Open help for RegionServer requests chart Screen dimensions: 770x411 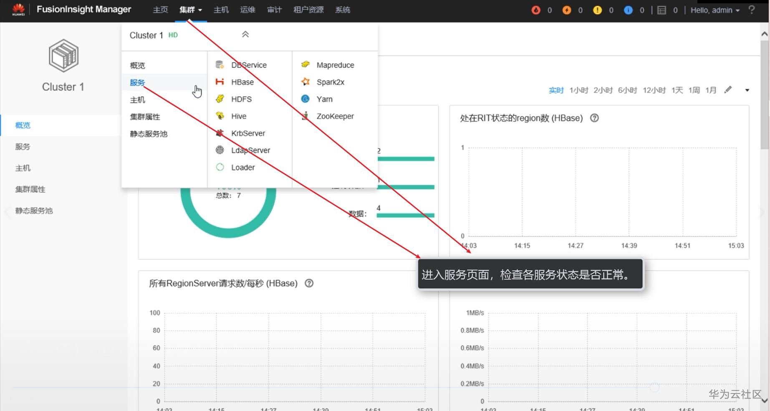coord(309,283)
